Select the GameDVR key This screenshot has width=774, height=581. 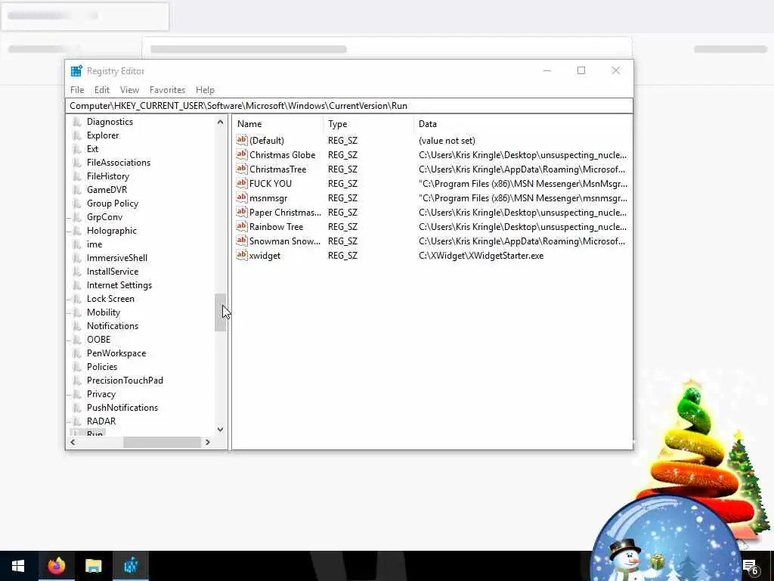(x=107, y=190)
